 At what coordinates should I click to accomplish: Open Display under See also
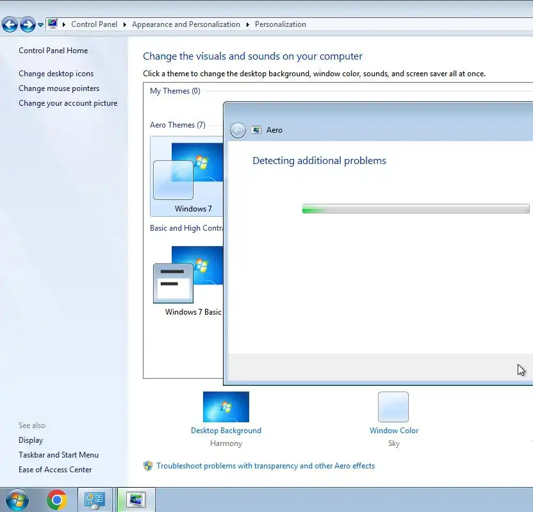[x=31, y=440]
